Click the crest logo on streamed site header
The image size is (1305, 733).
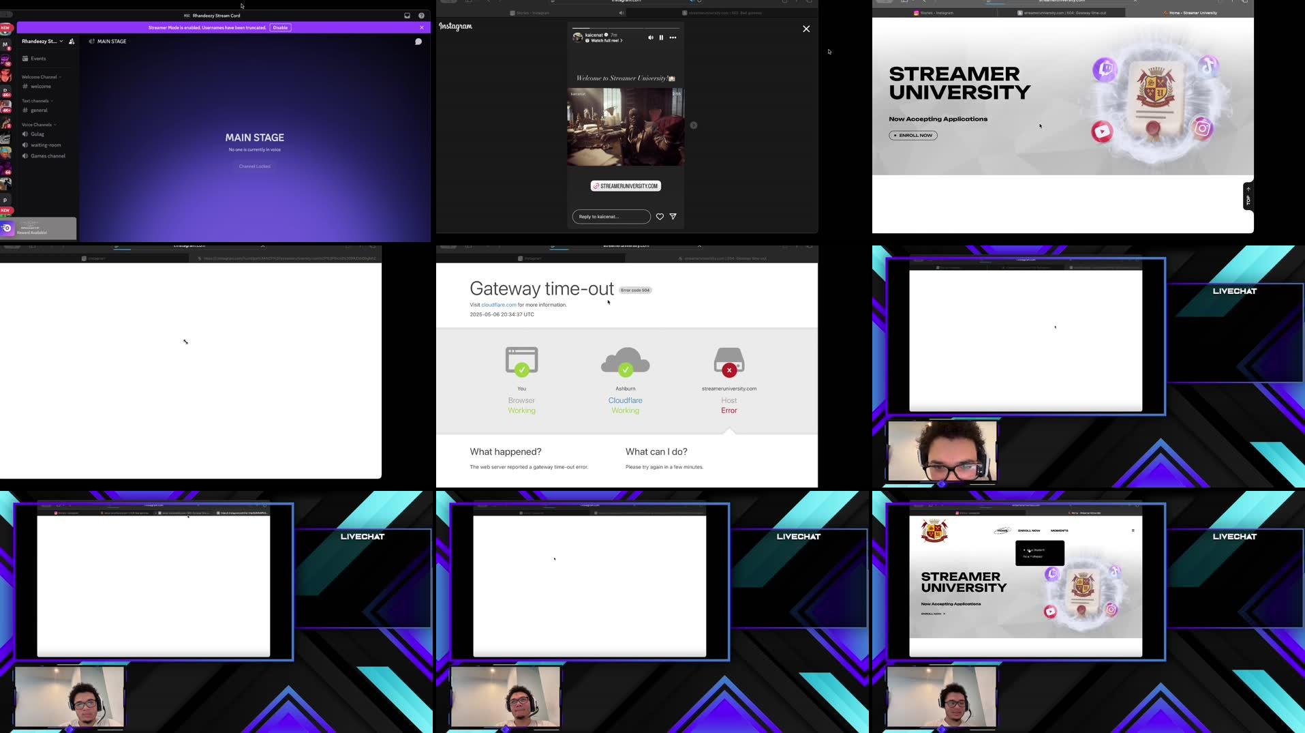(934, 530)
